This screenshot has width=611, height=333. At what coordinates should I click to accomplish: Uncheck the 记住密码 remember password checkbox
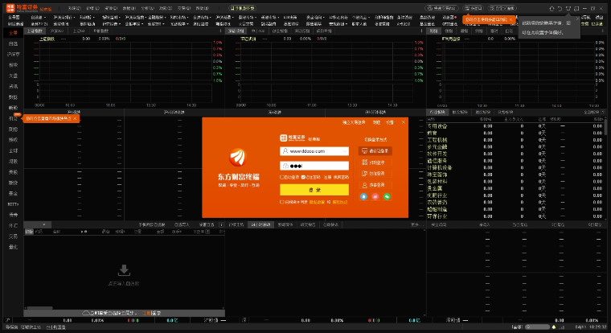[x=303, y=177]
